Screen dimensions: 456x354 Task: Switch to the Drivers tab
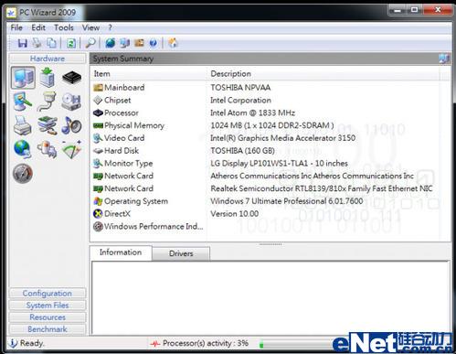coord(181,253)
